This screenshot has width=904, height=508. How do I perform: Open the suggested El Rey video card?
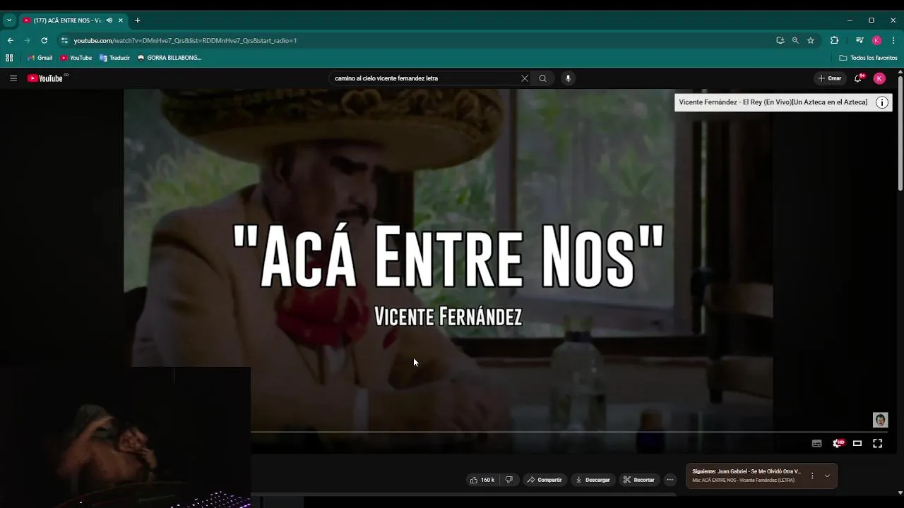[773, 102]
